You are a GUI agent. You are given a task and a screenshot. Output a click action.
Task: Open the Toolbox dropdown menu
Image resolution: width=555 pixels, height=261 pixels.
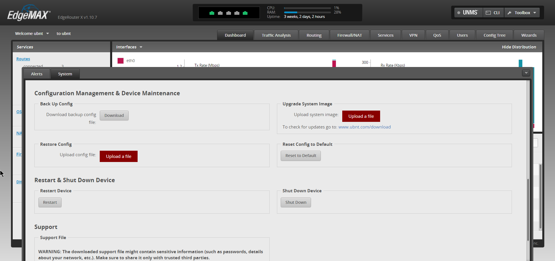pos(522,13)
